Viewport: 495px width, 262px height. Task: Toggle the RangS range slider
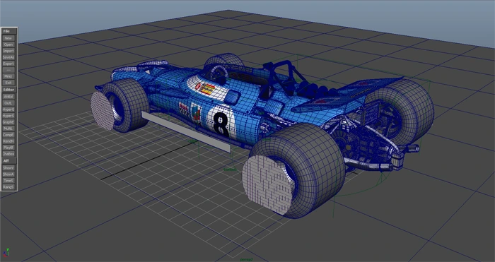tap(8, 187)
